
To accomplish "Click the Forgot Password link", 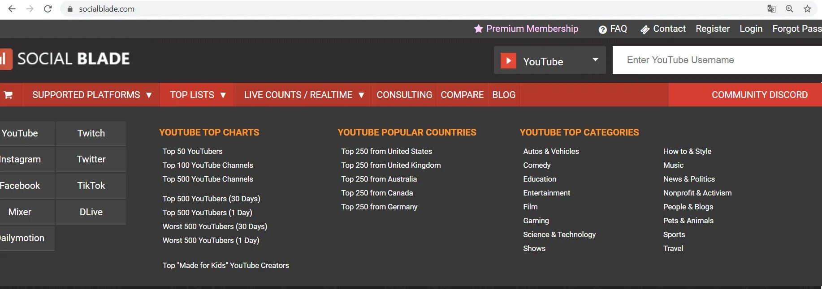I will pyautogui.click(x=797, y=29).
